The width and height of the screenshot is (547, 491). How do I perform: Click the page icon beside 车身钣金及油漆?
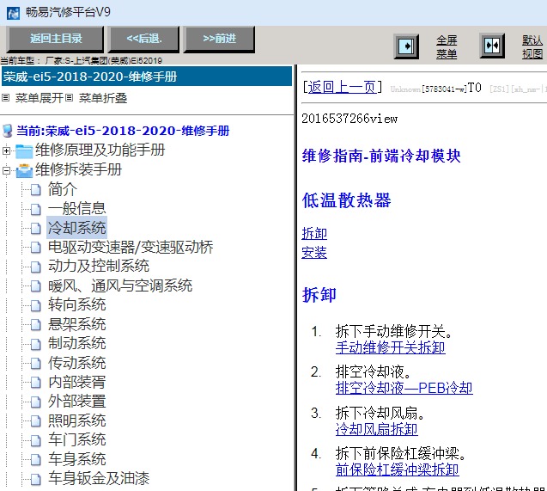click(x=35, y=479)
